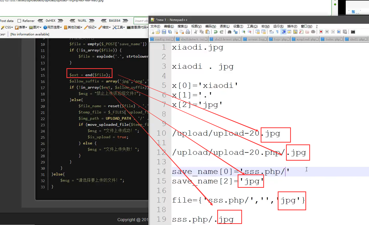
Task: Toggle synchronized horizontal scrolling icon
Action: (x=263, y=32)
